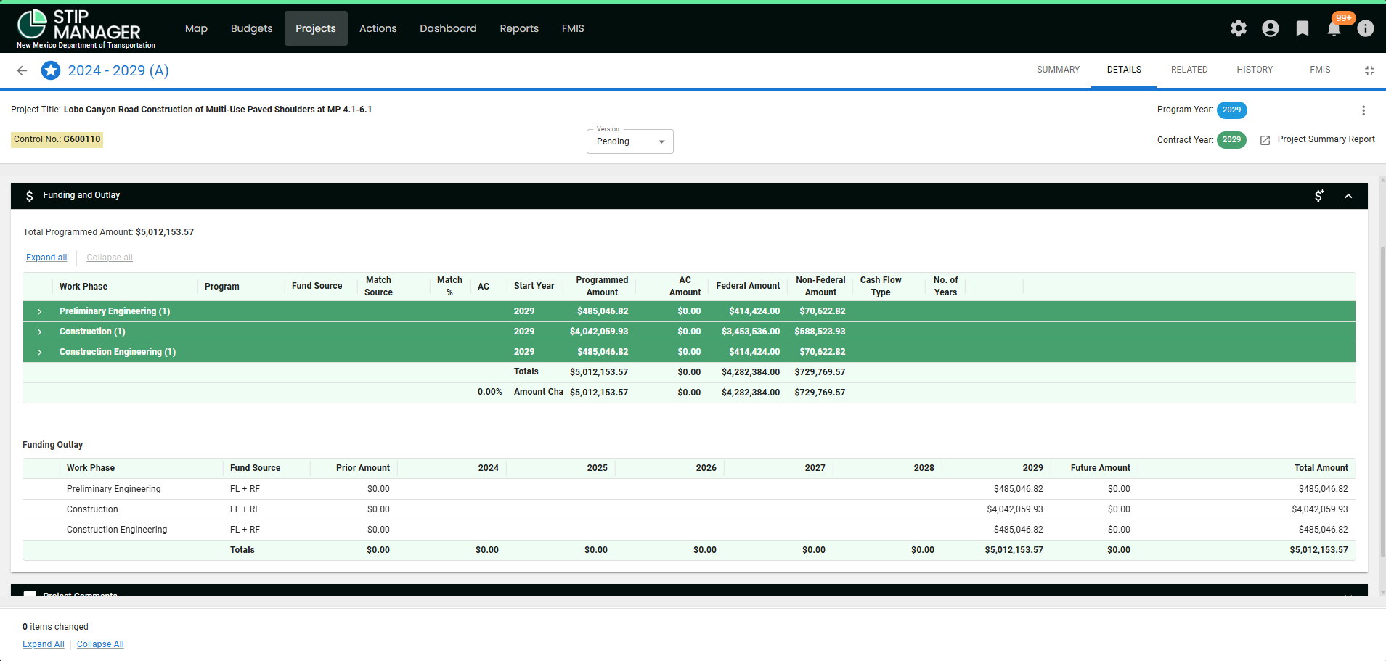The height and width of the screenshot is (661, 1386).
Task: Click the info icon in top bar
Action: click(x=1366, y=28)
